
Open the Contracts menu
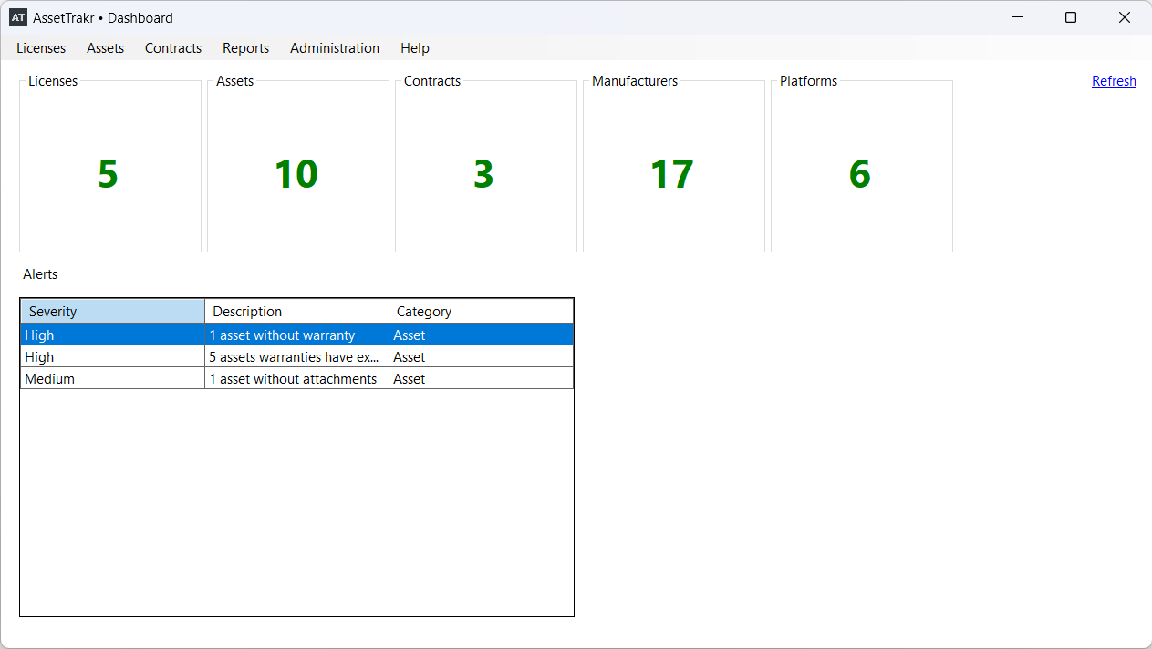173,48
